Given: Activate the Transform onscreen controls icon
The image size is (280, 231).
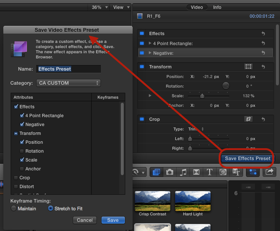Looking at the screenshot, I should coord(248,67).
